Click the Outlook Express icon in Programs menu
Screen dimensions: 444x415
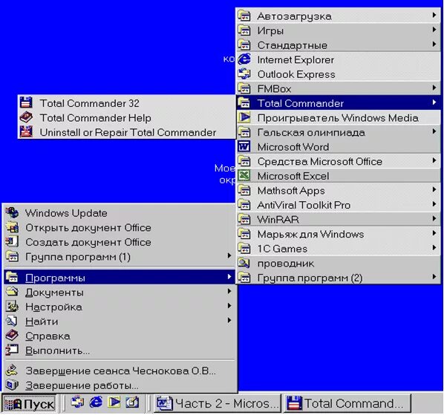244,74
